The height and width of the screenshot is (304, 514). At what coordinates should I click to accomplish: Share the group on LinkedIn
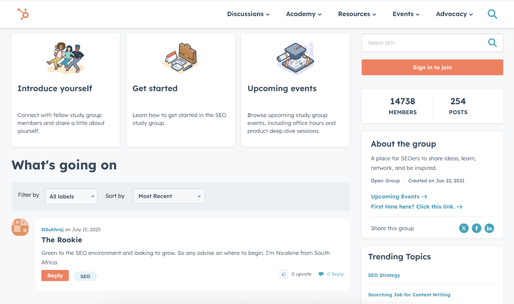(489, 228)
